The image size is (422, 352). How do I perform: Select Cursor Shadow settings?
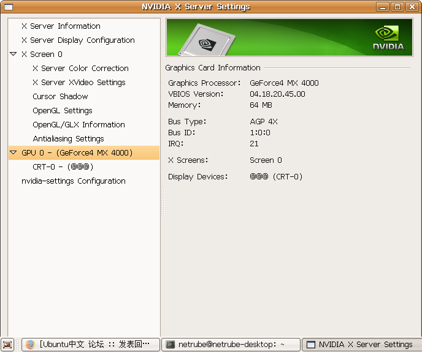click(60, 97)
